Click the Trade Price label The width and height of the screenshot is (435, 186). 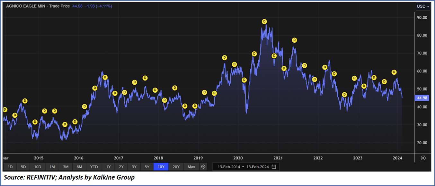(x=60, y=6)
